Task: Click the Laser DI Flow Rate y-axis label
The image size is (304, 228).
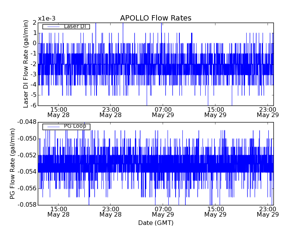Action: pyautogui.click(x=26, y=64)
